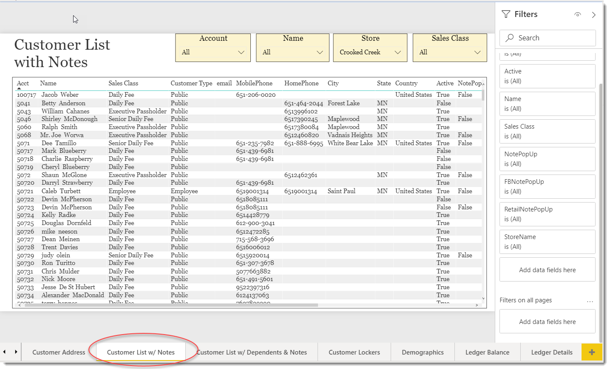Add a new page with the plus button
This screenshot has width=610, height=369.
592,352
